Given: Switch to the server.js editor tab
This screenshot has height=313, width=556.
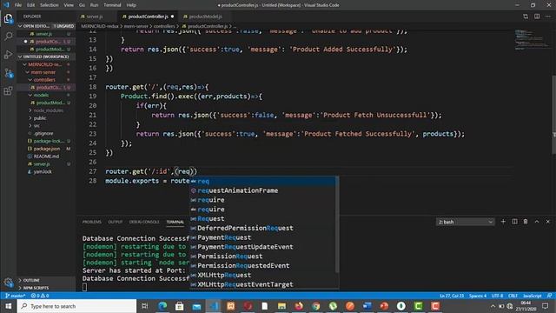Looking at the screenshot, I should pos(95,17).
